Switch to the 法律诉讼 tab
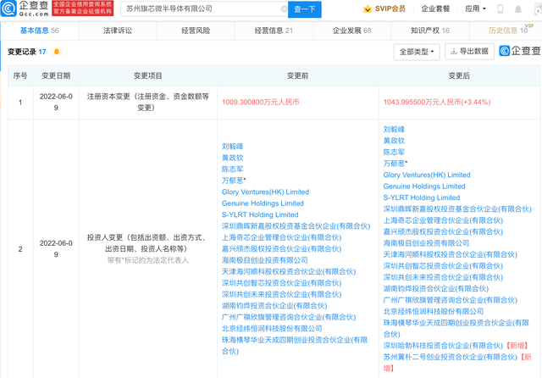542x378 pixels. 118,31
